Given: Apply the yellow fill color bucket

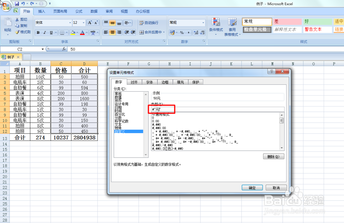Looking at the screenshot, I should point(73,32).
